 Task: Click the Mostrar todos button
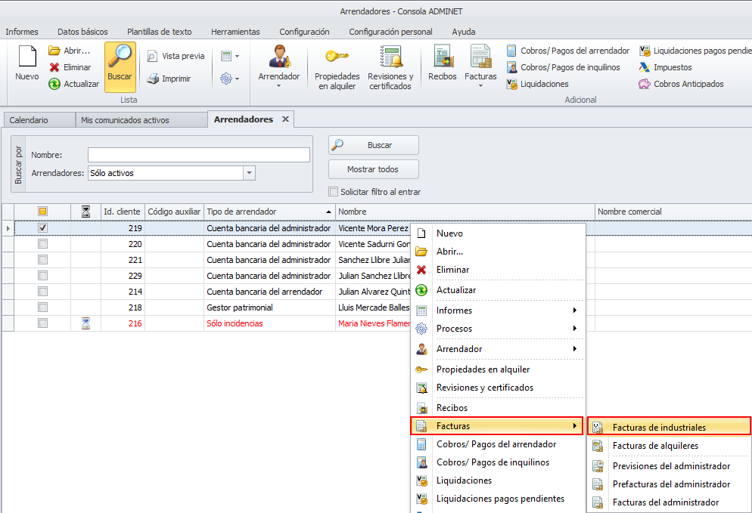(x=373, y=169)
